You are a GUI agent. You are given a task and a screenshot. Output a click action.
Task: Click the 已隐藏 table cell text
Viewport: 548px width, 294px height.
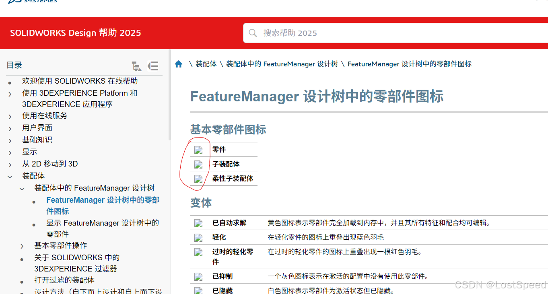coord(222,291)
